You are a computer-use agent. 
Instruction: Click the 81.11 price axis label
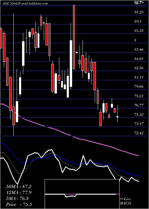click(139, 77)
